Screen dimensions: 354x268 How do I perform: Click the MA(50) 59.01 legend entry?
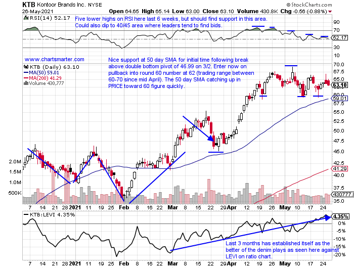[x=41, y=72]
